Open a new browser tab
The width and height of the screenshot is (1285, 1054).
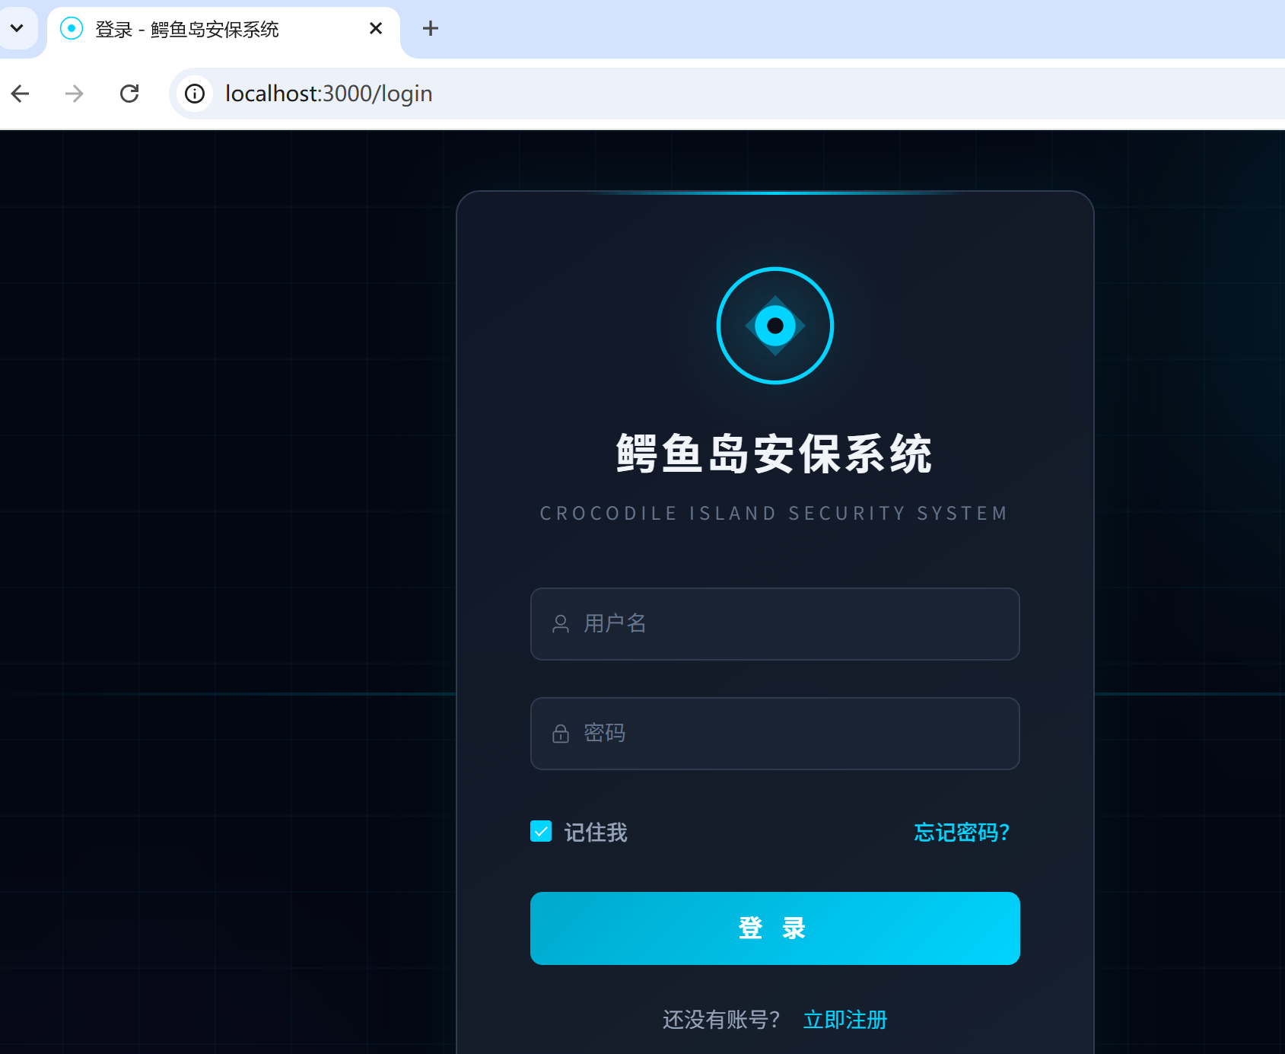pos(431,28)
